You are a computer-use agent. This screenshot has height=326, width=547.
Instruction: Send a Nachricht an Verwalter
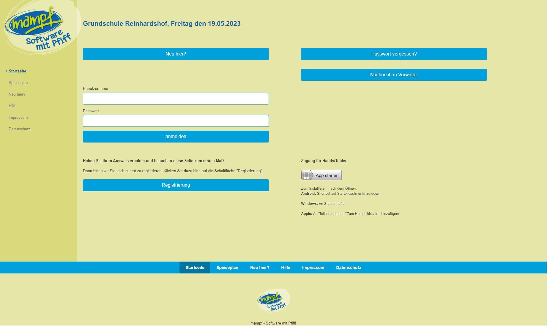click(394, 75)
